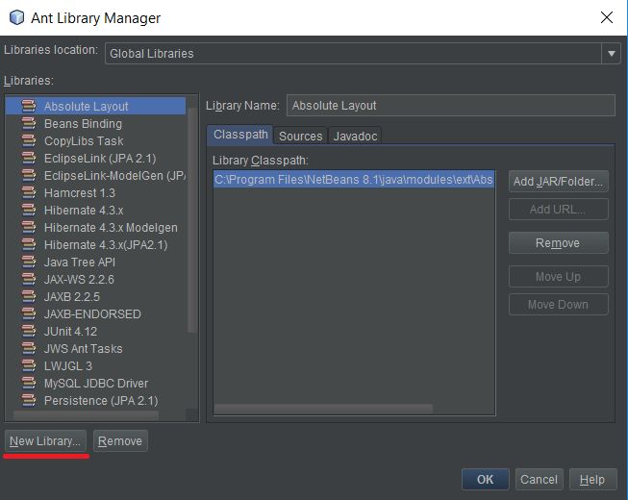Click the Hamcrest 1.3 library icon
Viewport: 628px width, 500px height.
pos(29,192)
